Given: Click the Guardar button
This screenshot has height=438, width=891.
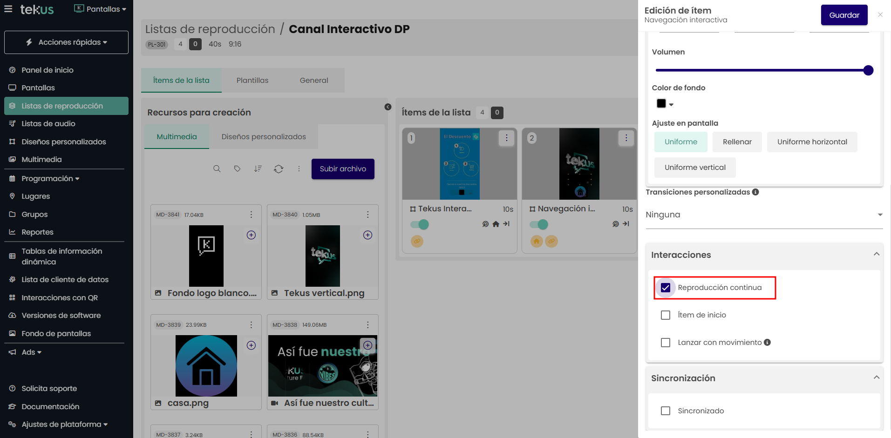Looking at the screenshot, I should pyautogui.click(x=844, y=15).
